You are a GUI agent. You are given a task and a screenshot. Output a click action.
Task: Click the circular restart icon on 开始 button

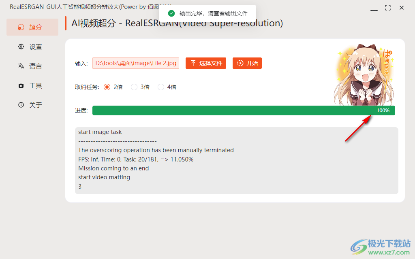click(240, 63)
